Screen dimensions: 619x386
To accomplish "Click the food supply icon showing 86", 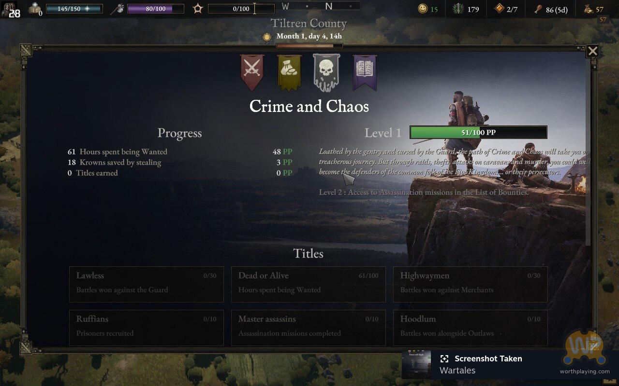I will [538, 9].
